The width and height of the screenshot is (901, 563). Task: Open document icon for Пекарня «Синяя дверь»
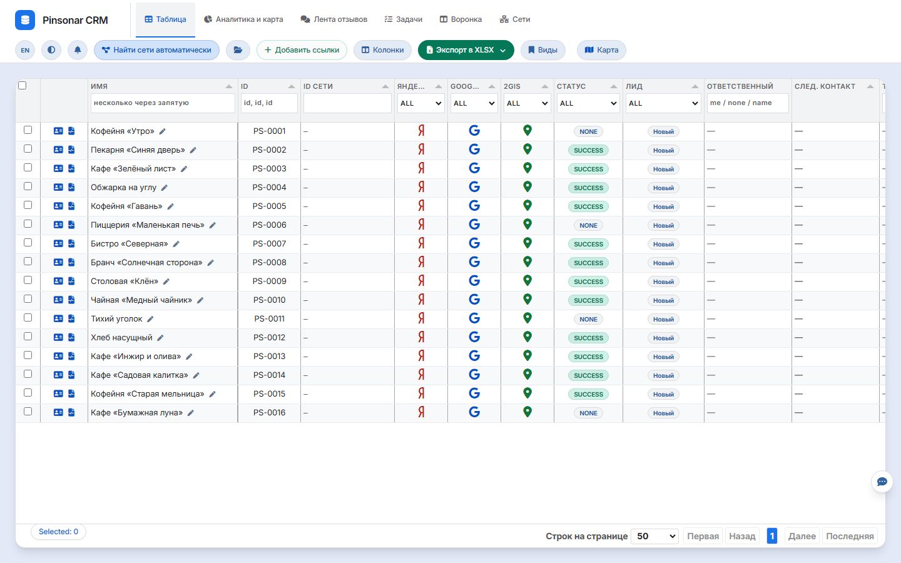(x=71, y=150)
